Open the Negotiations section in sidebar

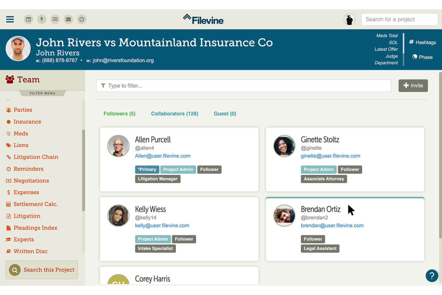click(31, 181)
